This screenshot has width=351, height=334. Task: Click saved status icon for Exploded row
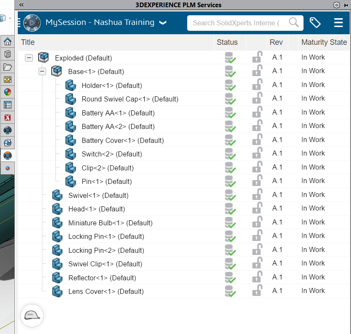(x=230, y=57)
